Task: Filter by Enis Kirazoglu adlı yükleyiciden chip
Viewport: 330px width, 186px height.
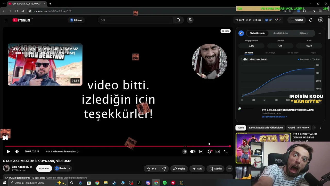Action: (266, 128)
